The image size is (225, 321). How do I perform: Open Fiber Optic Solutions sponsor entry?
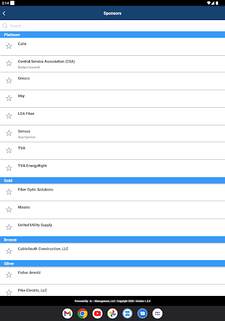112,192
